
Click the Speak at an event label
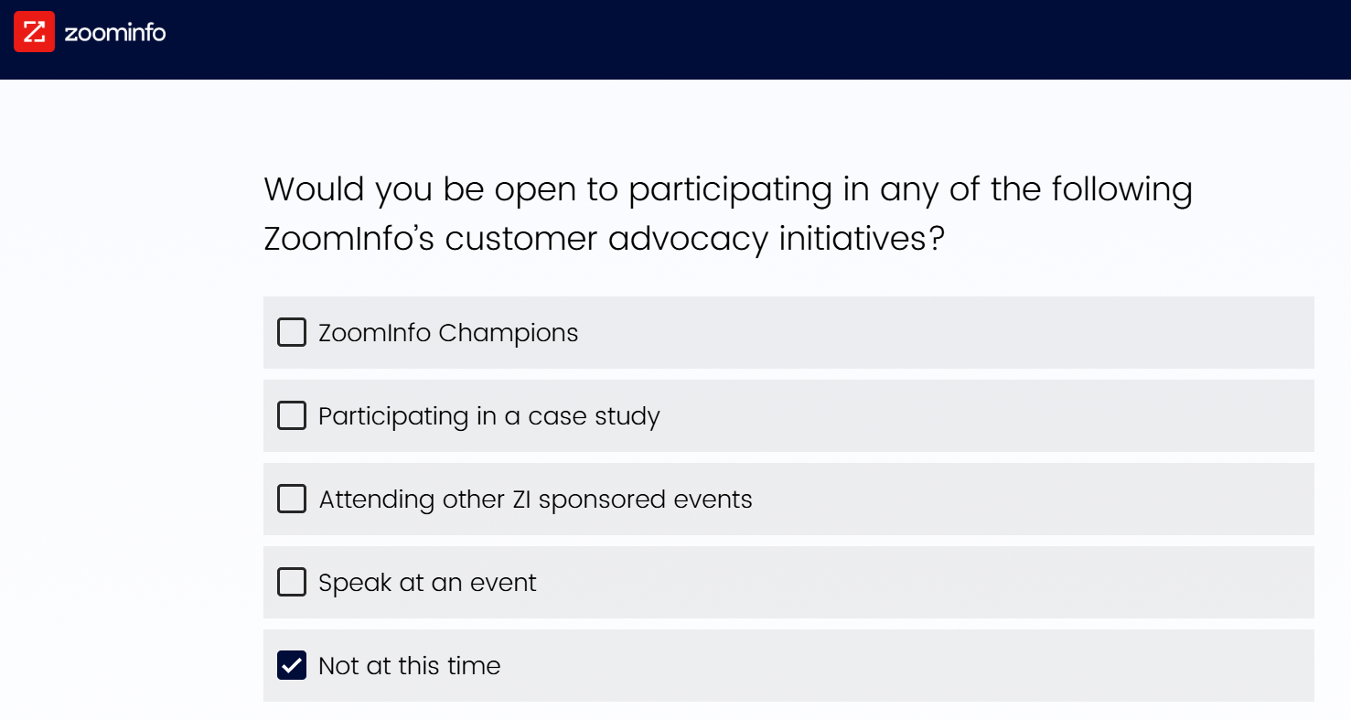pos(427,583)
